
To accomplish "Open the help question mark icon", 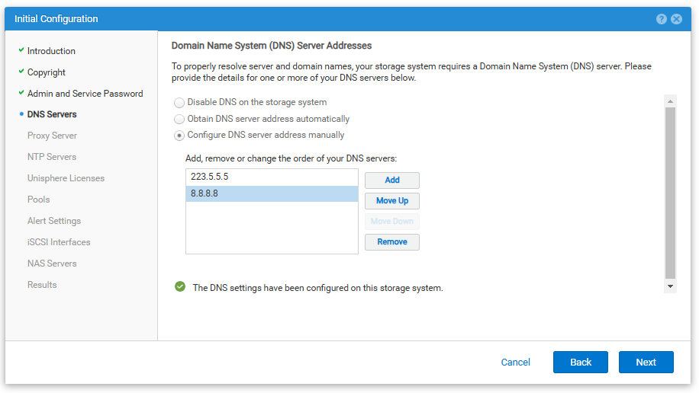I will point(661,19).
